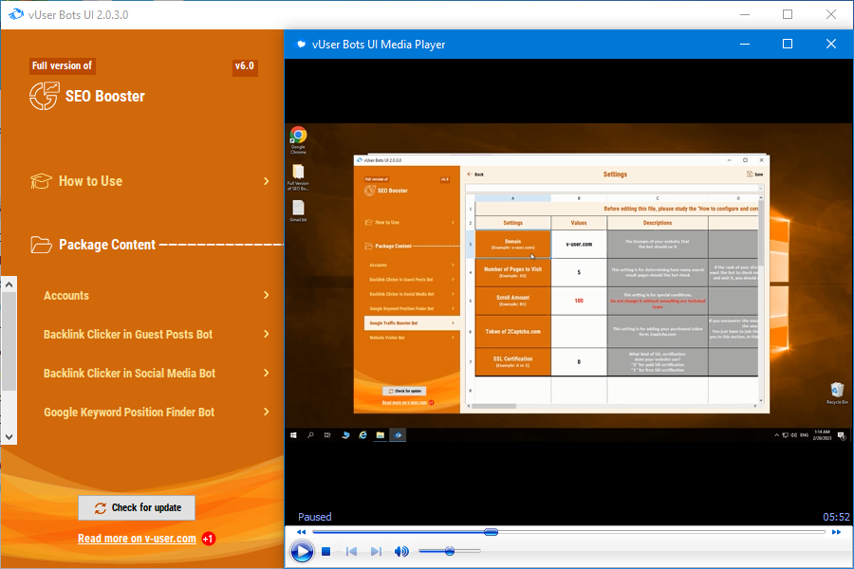Click the Package Content heading

[x=106, y=245]
